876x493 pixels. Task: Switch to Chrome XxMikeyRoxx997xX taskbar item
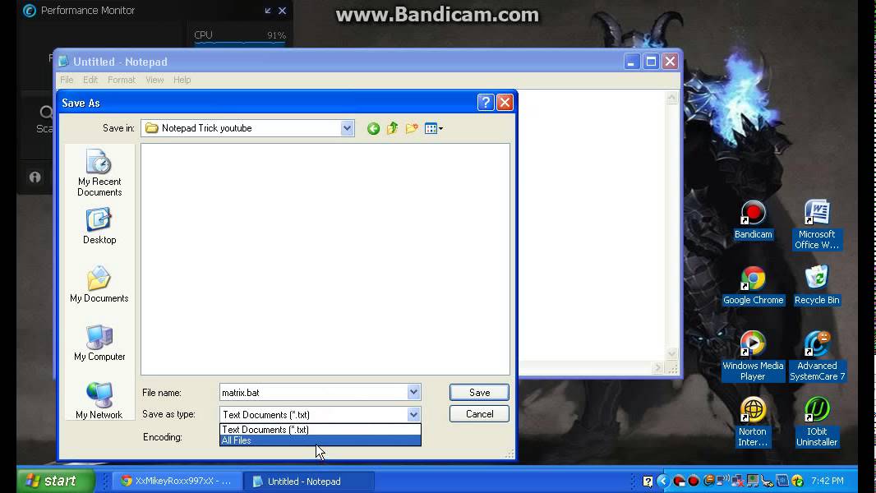pos(178,481)
